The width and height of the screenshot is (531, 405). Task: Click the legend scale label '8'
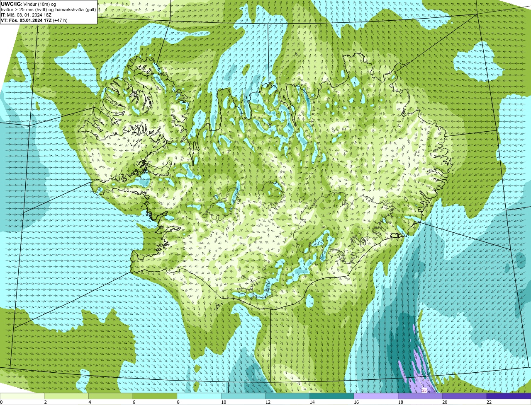178,402
